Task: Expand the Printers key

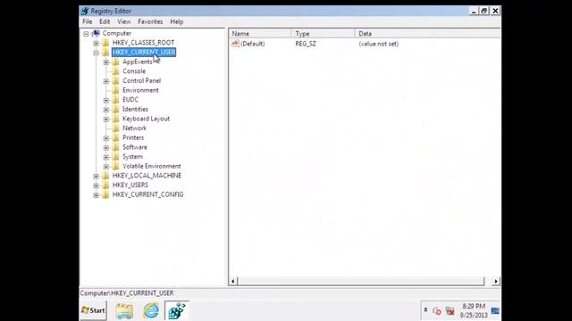Action: tap(106, 138)
